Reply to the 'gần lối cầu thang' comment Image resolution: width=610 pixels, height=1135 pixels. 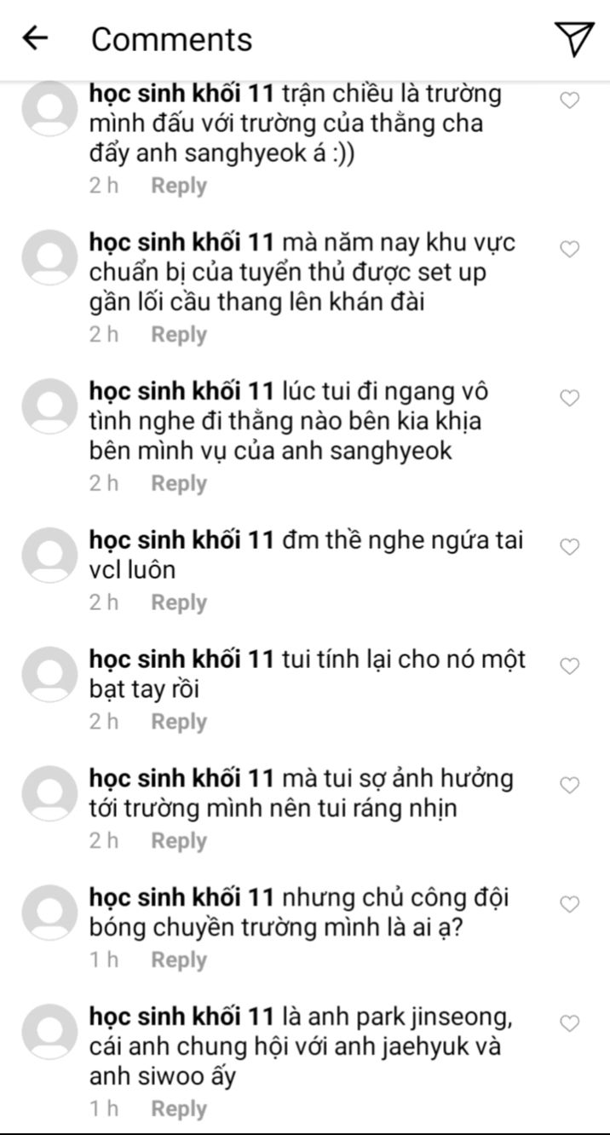click(179, 335)
